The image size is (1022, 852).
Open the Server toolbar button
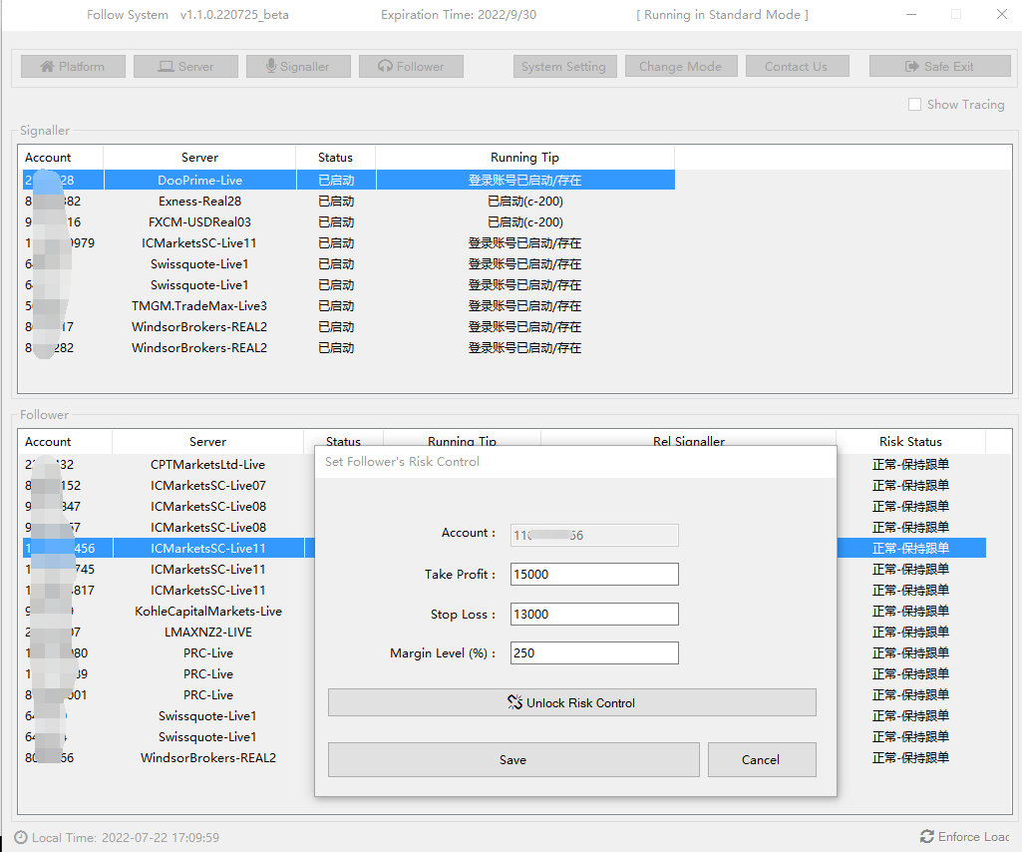click(186, 67)
